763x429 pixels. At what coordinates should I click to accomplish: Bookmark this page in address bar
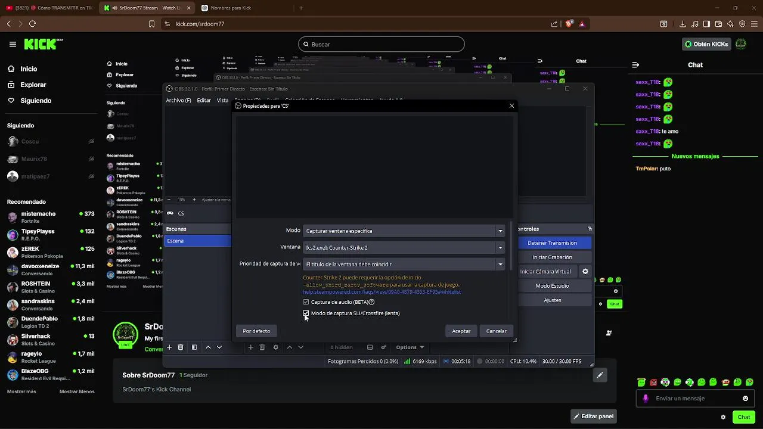pos(152,24)
